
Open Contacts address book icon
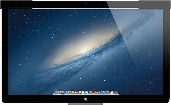[73, 92]
